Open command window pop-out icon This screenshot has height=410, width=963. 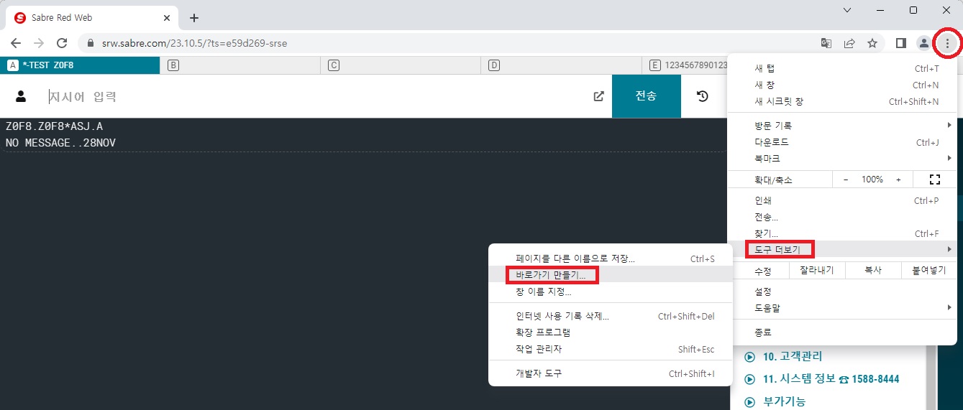[x=598, y=96]
